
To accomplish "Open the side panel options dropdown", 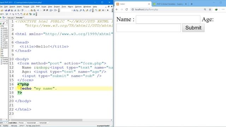I will [x=7, y=23].
